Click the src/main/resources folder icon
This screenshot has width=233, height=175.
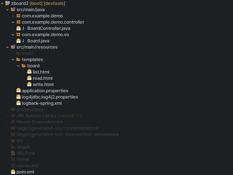tap(13, 47)
